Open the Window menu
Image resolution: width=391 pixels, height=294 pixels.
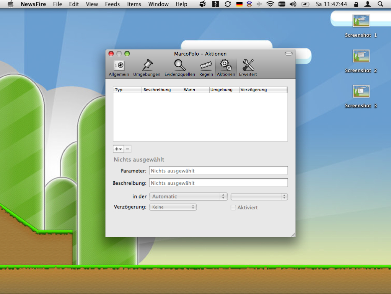click(159, 4)
